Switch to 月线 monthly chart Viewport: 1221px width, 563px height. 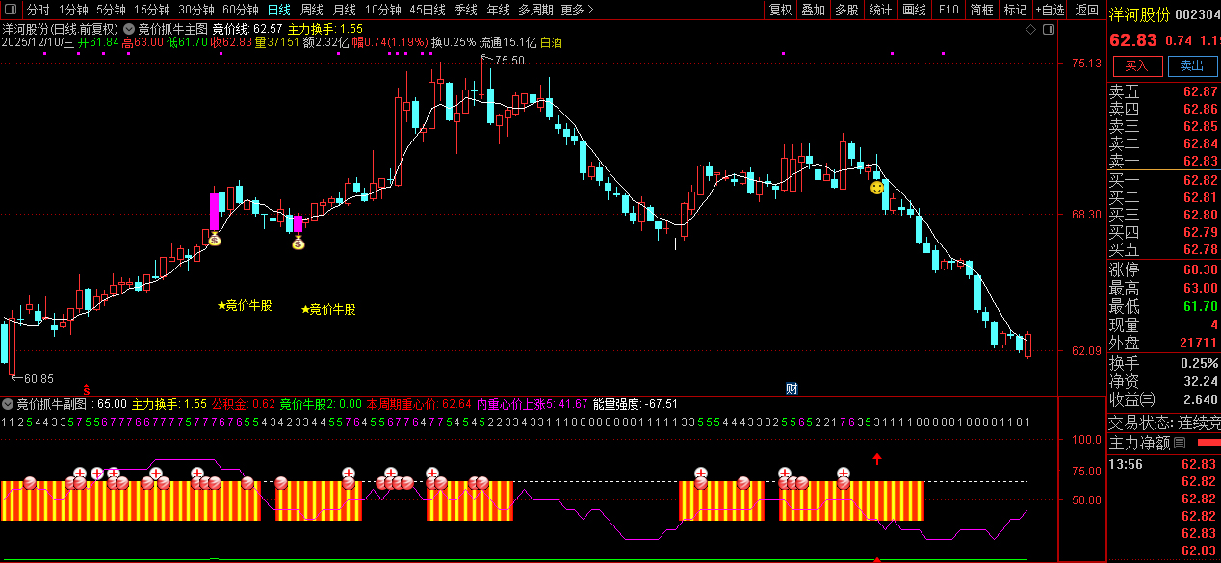click(x=345, y=10)
